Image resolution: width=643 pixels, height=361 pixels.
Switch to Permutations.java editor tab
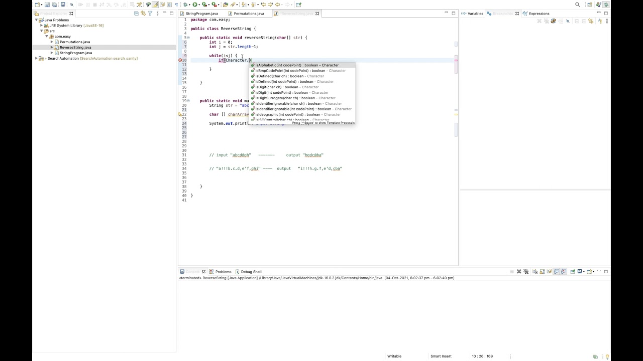point(248,14)
